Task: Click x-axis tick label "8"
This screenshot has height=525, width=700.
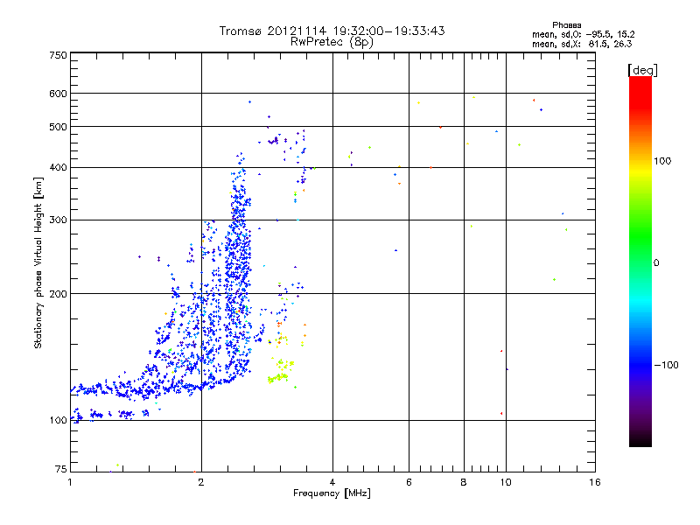Action: point(464,482)
